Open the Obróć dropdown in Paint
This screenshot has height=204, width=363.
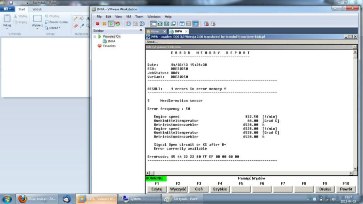pos(53,28)
